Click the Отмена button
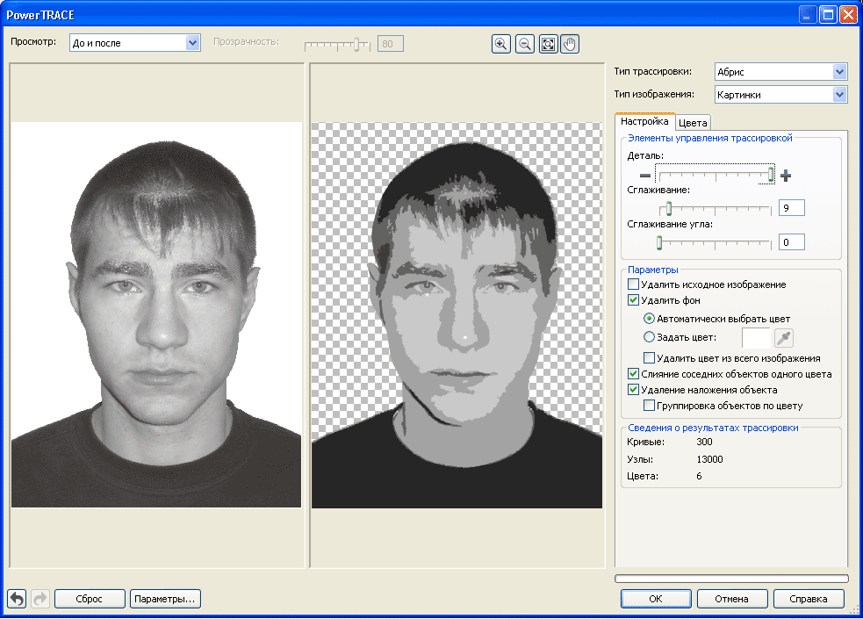This screenshot has width=863, height=619. [x=731, y=599]
